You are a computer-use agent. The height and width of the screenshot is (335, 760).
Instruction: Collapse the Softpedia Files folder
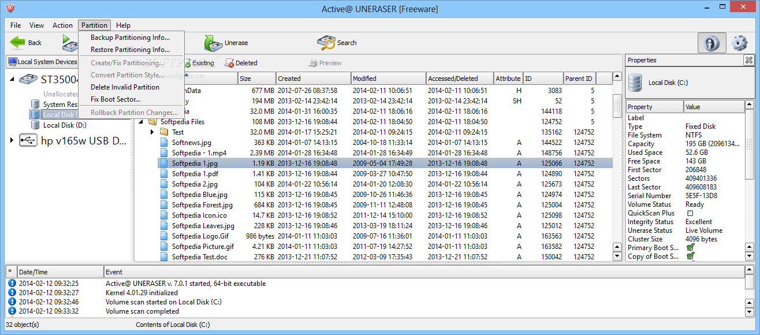[x=140, y=122]
